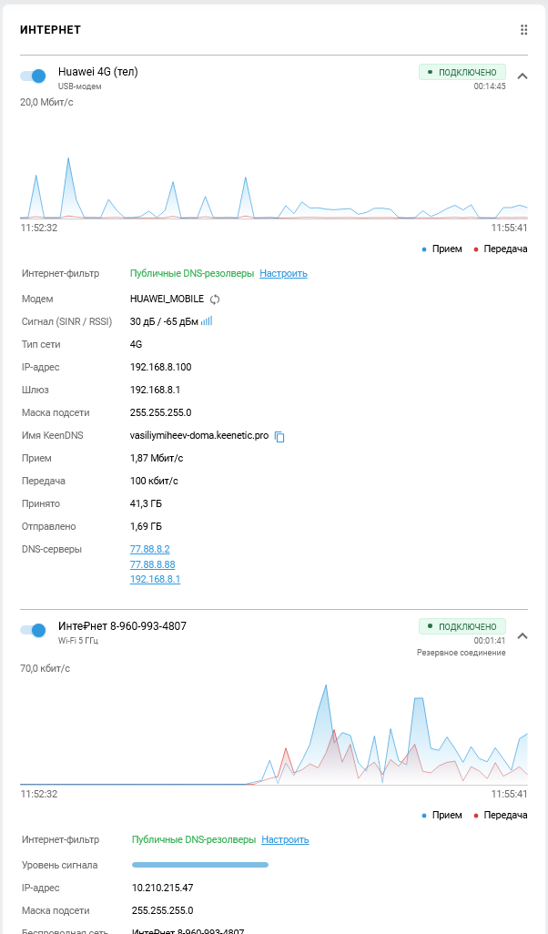
Task: Click Передача legend in Wi-Fi traffic chart
Action: (504, 815)
